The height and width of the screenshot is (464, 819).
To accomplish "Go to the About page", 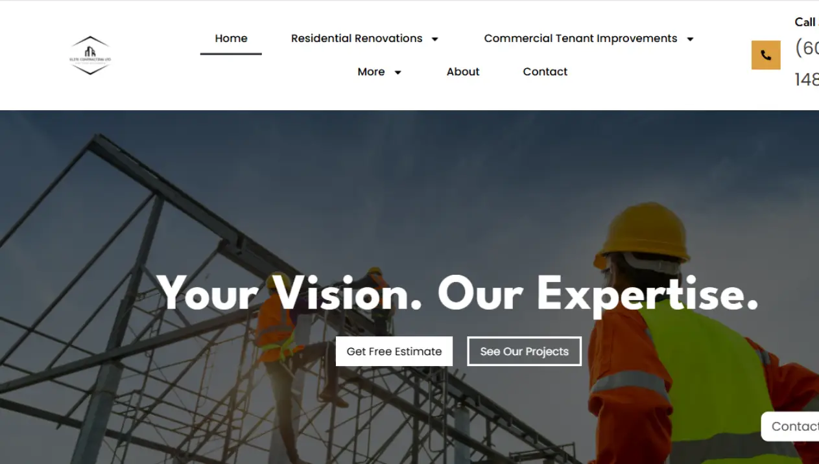I will coord(463,72).
